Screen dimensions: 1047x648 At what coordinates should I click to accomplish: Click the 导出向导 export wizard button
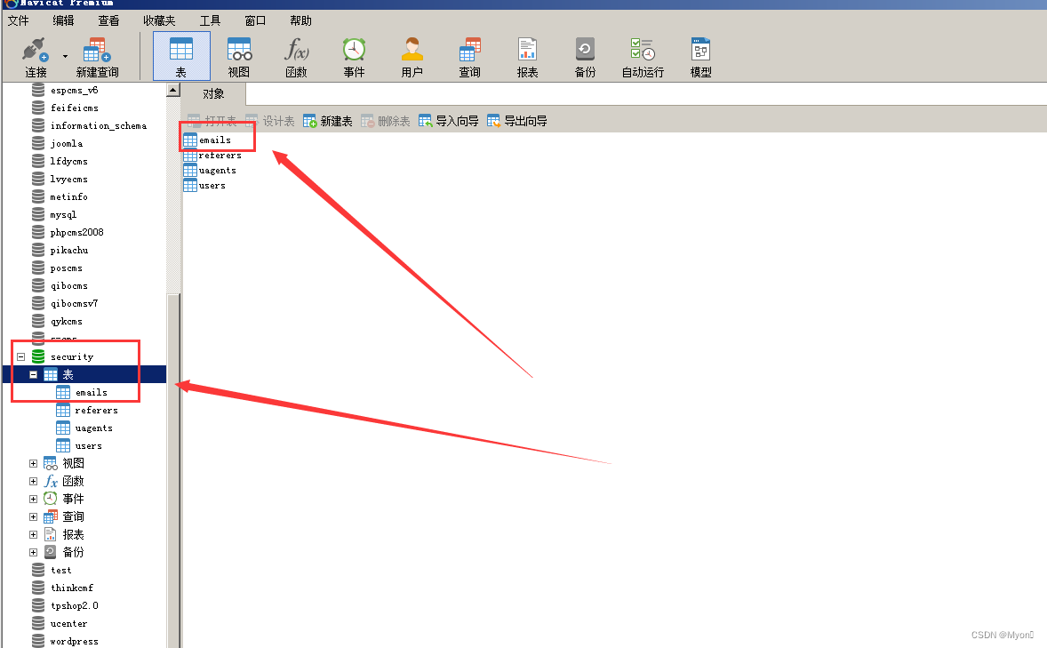516,121
